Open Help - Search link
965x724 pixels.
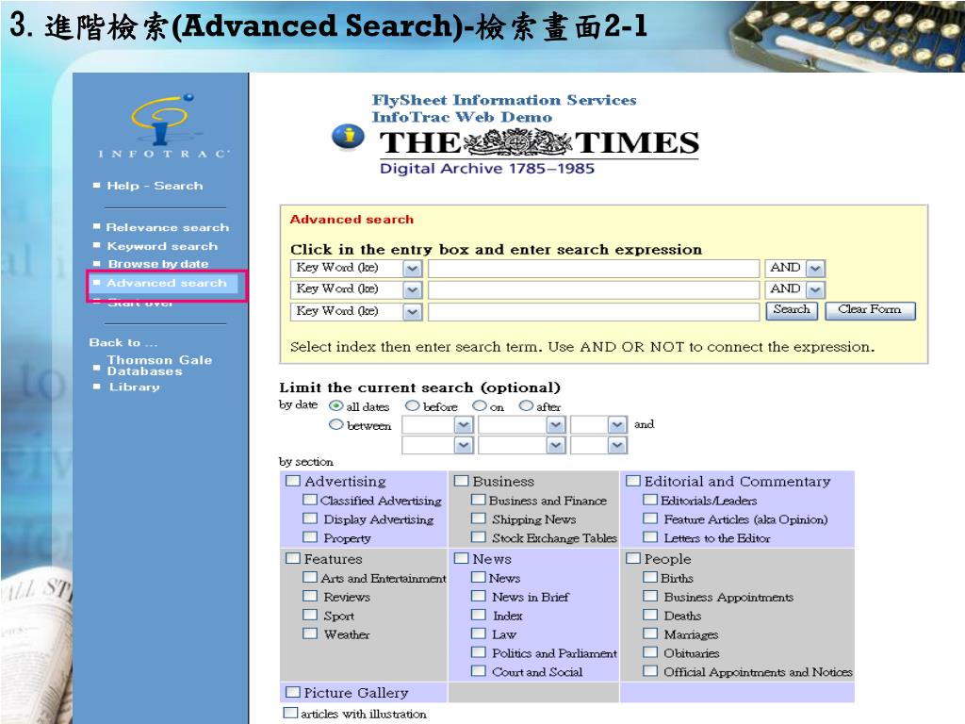pyautogui.click(x=155, y=186)
